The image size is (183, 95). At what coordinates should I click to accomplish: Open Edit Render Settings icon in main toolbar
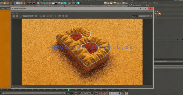[34, 3]
